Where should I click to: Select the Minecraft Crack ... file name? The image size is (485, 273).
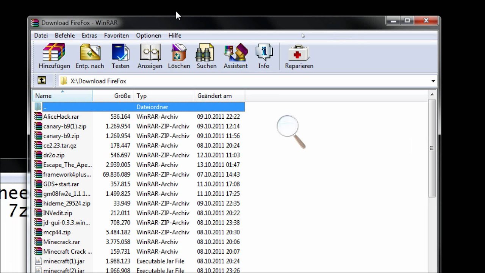67,251
